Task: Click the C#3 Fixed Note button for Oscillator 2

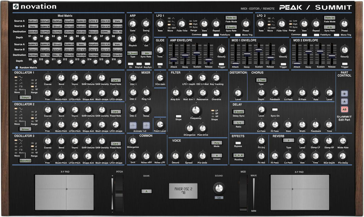Action: pyautogui.click(x=116, y=112)
